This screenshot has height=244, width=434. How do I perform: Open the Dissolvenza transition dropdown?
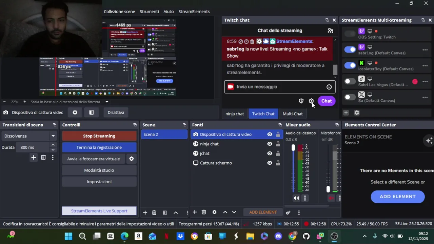click(x=29, y=136)
